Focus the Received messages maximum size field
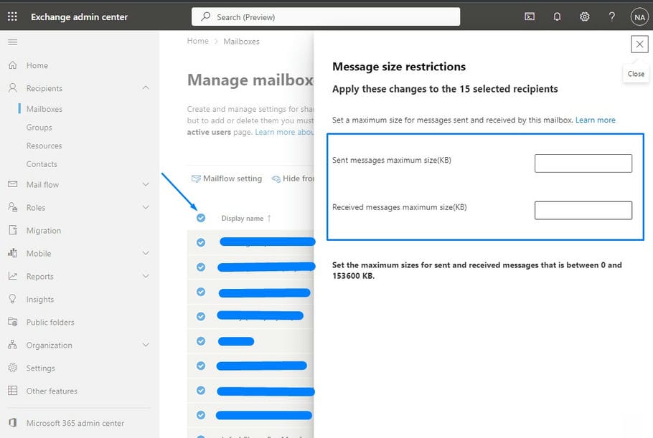The width and height of the screenshot is (653, 438). point(583,210)
